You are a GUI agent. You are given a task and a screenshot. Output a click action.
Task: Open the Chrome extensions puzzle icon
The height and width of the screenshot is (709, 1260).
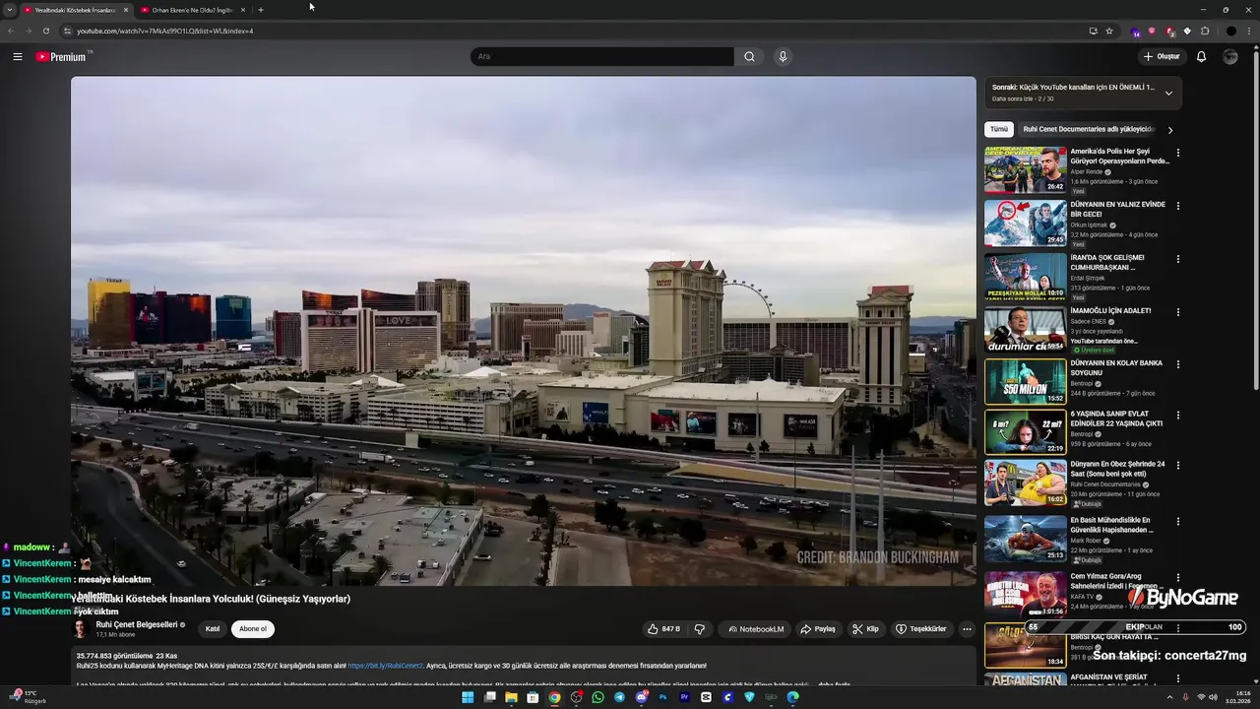[x=1205, y=31]
